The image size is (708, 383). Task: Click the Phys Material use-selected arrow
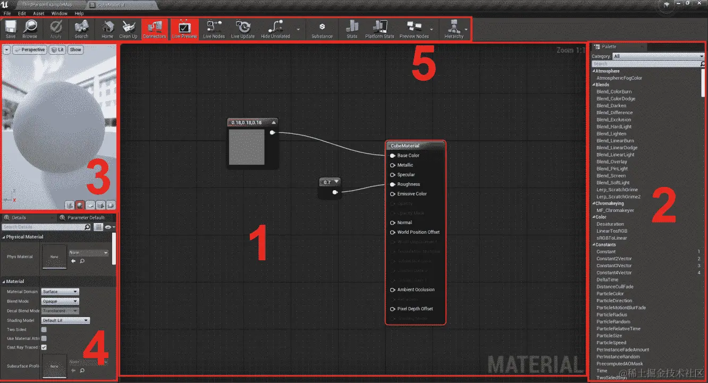(73, 261)
